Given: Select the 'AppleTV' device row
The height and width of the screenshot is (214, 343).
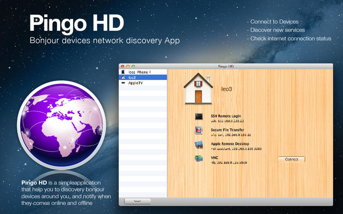Looking at the screenshot, I should point(143,83).
